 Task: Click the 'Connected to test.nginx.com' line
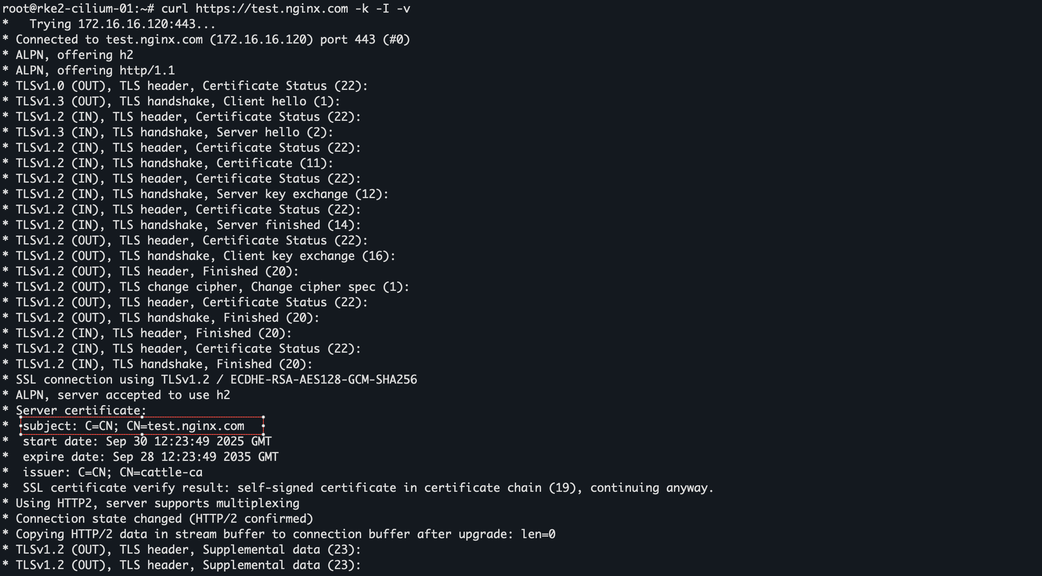tap(212, 39)
